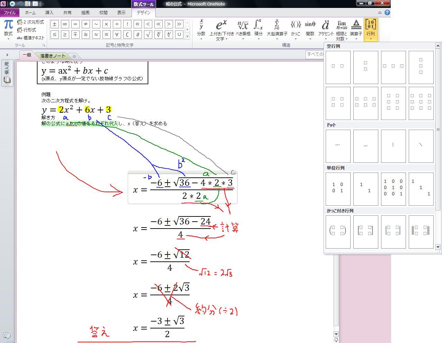Switch to the 共有 (Share) tab
The image size is (443, 343).
click(67, 12)
